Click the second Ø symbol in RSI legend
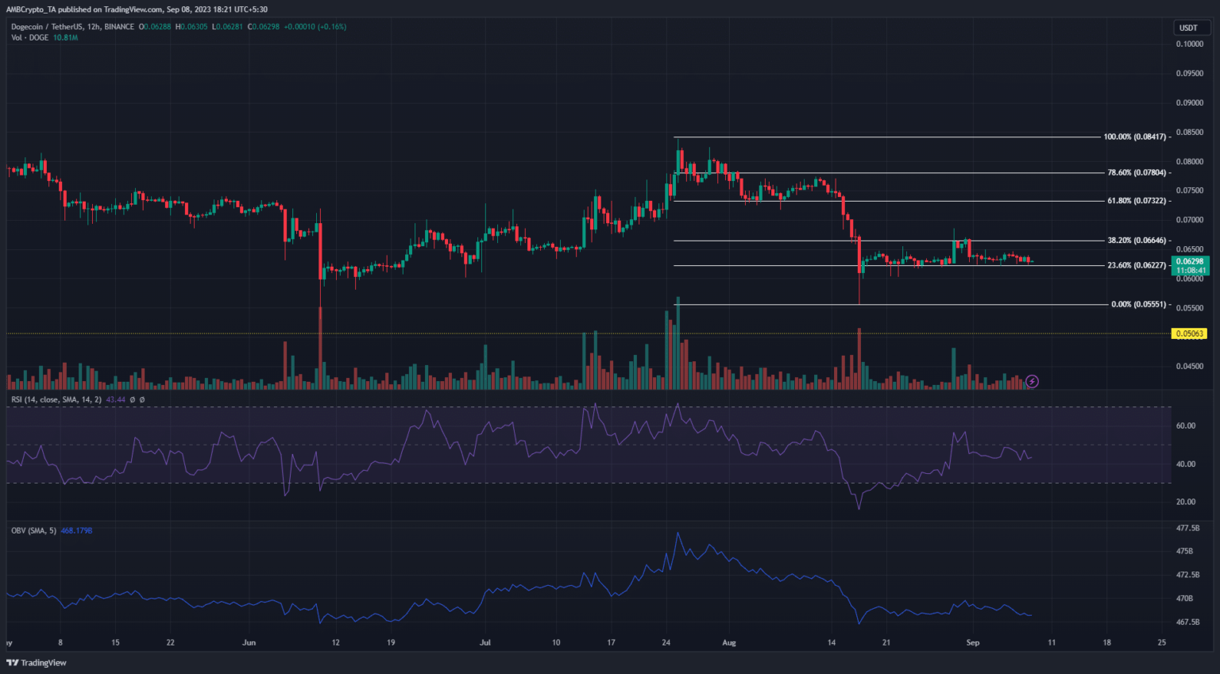Viewport: 1220px width, 674px height. pyautogui.click(x=142, y=399)
